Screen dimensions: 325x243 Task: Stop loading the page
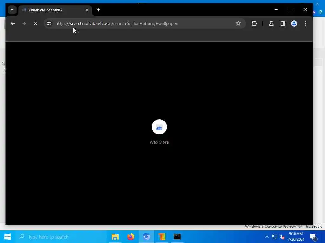click(x=36, y=23)
